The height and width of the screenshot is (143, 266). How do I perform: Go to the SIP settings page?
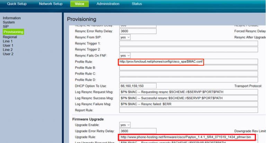coord(6,27)
